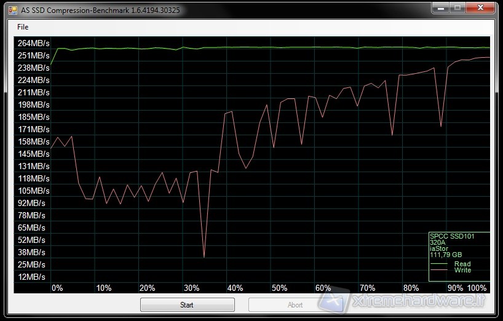Viewport: 503px width, 321px height.
Task: Open the File menu
Action: pos(23,27)
